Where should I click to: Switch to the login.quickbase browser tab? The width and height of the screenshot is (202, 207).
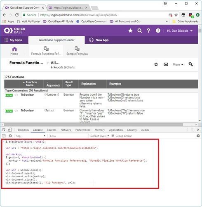tap(68, 8)
